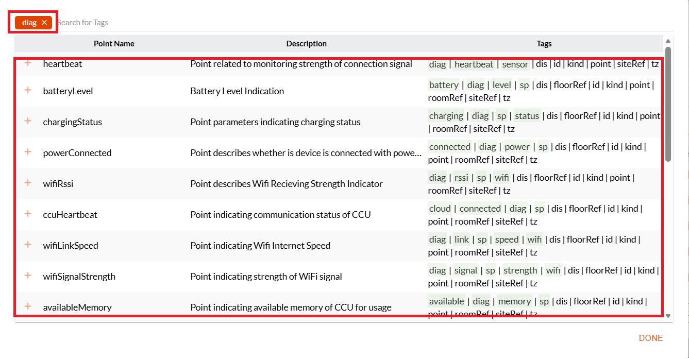Click plus icon beside wifiLinkSpeed
Viewport: 689px width, 359px height.
tap(28, 245)
